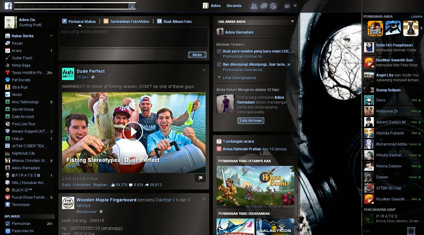424x235 pixels.
Task: Click the search field at the top
Action: (71, 6)
